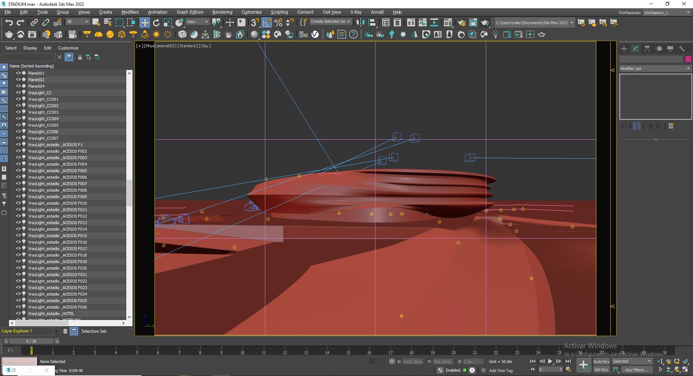Click Add Time Tag
The width and height of the screenshot is (693, 376).
click(x=501, y=371)
